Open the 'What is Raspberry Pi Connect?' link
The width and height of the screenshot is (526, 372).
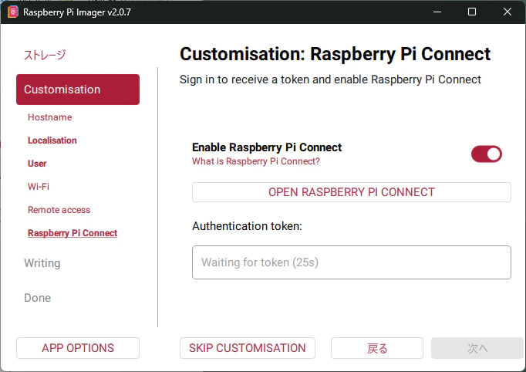pos(255,161)
